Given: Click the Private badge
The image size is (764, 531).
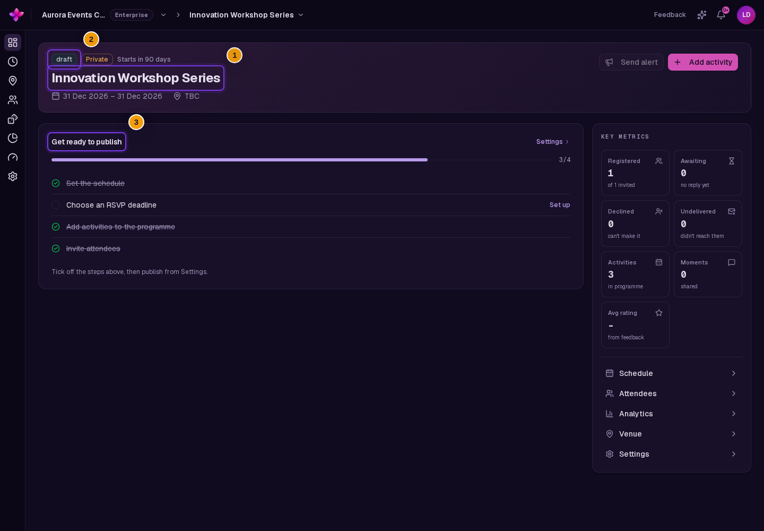Looking at the screenshot, I should (x=97, y=59).
